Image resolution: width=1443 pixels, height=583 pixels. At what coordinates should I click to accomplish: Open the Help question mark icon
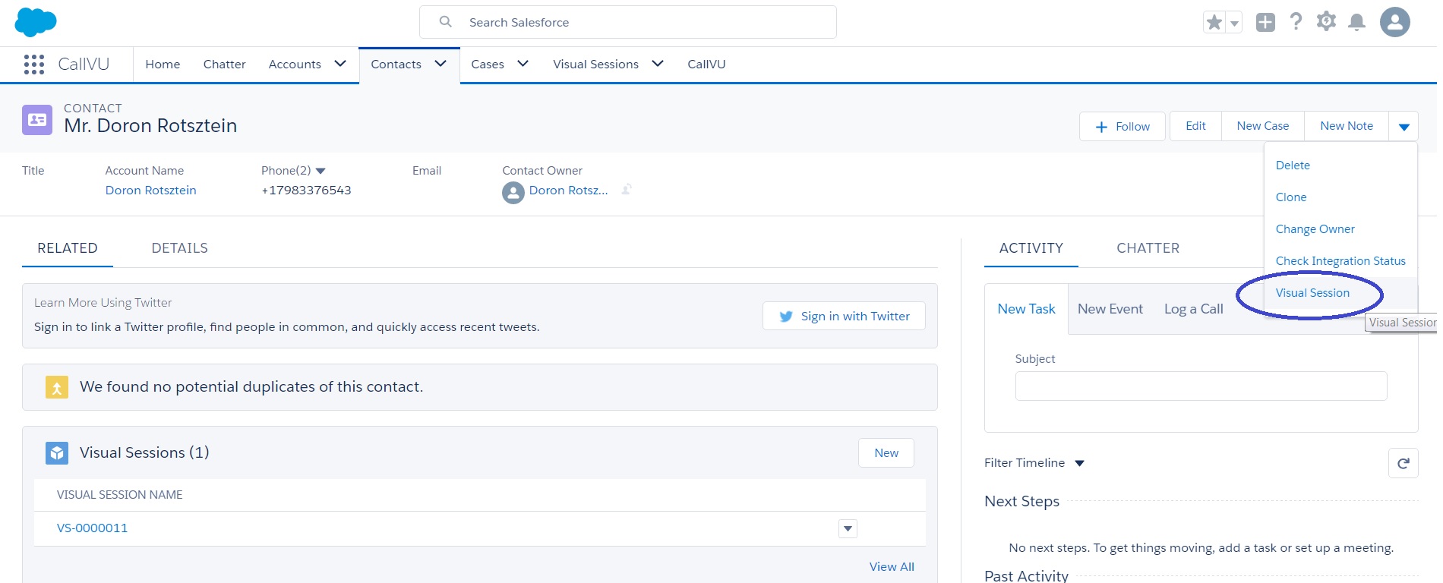(1296, 22)
